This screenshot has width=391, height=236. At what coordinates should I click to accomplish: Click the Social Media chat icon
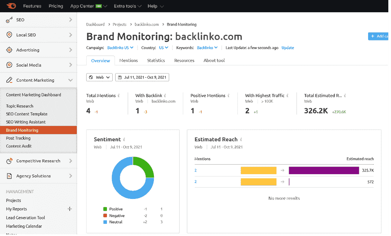(x=9, y=65)
